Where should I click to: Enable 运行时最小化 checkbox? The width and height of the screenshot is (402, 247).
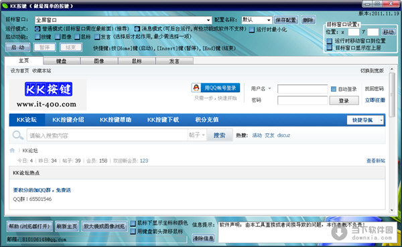click(x=252, y=29)
